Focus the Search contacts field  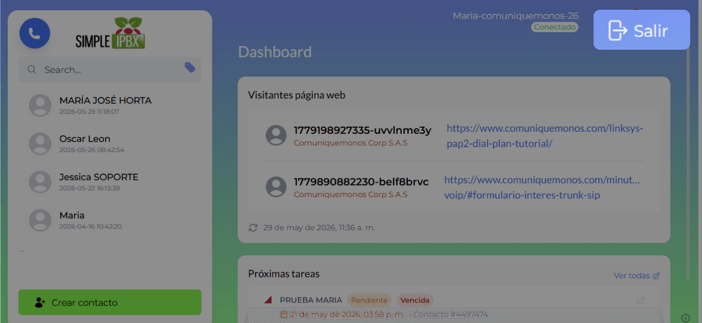click(110, 70)
